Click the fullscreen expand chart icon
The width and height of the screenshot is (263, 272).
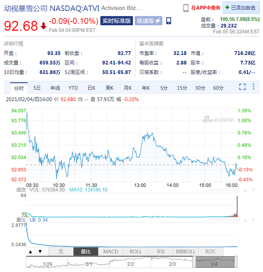242,87
